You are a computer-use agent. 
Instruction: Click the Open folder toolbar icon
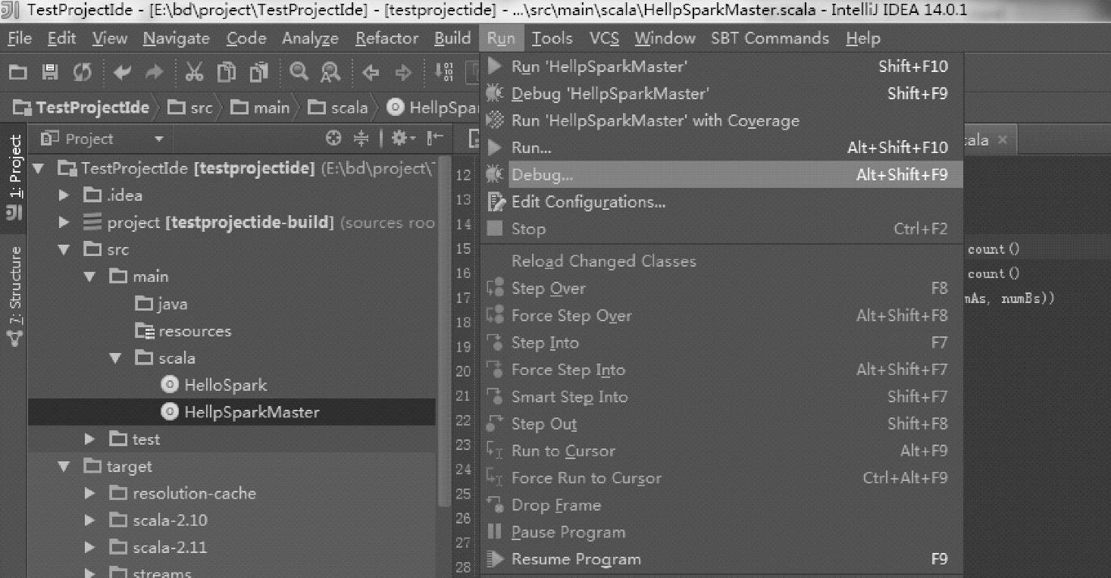click(x=17, y=73)
